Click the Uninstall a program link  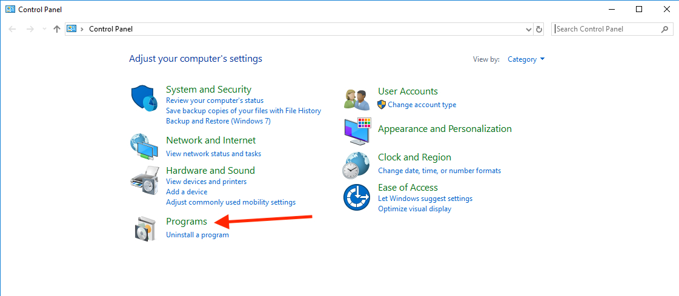(197, 235)
